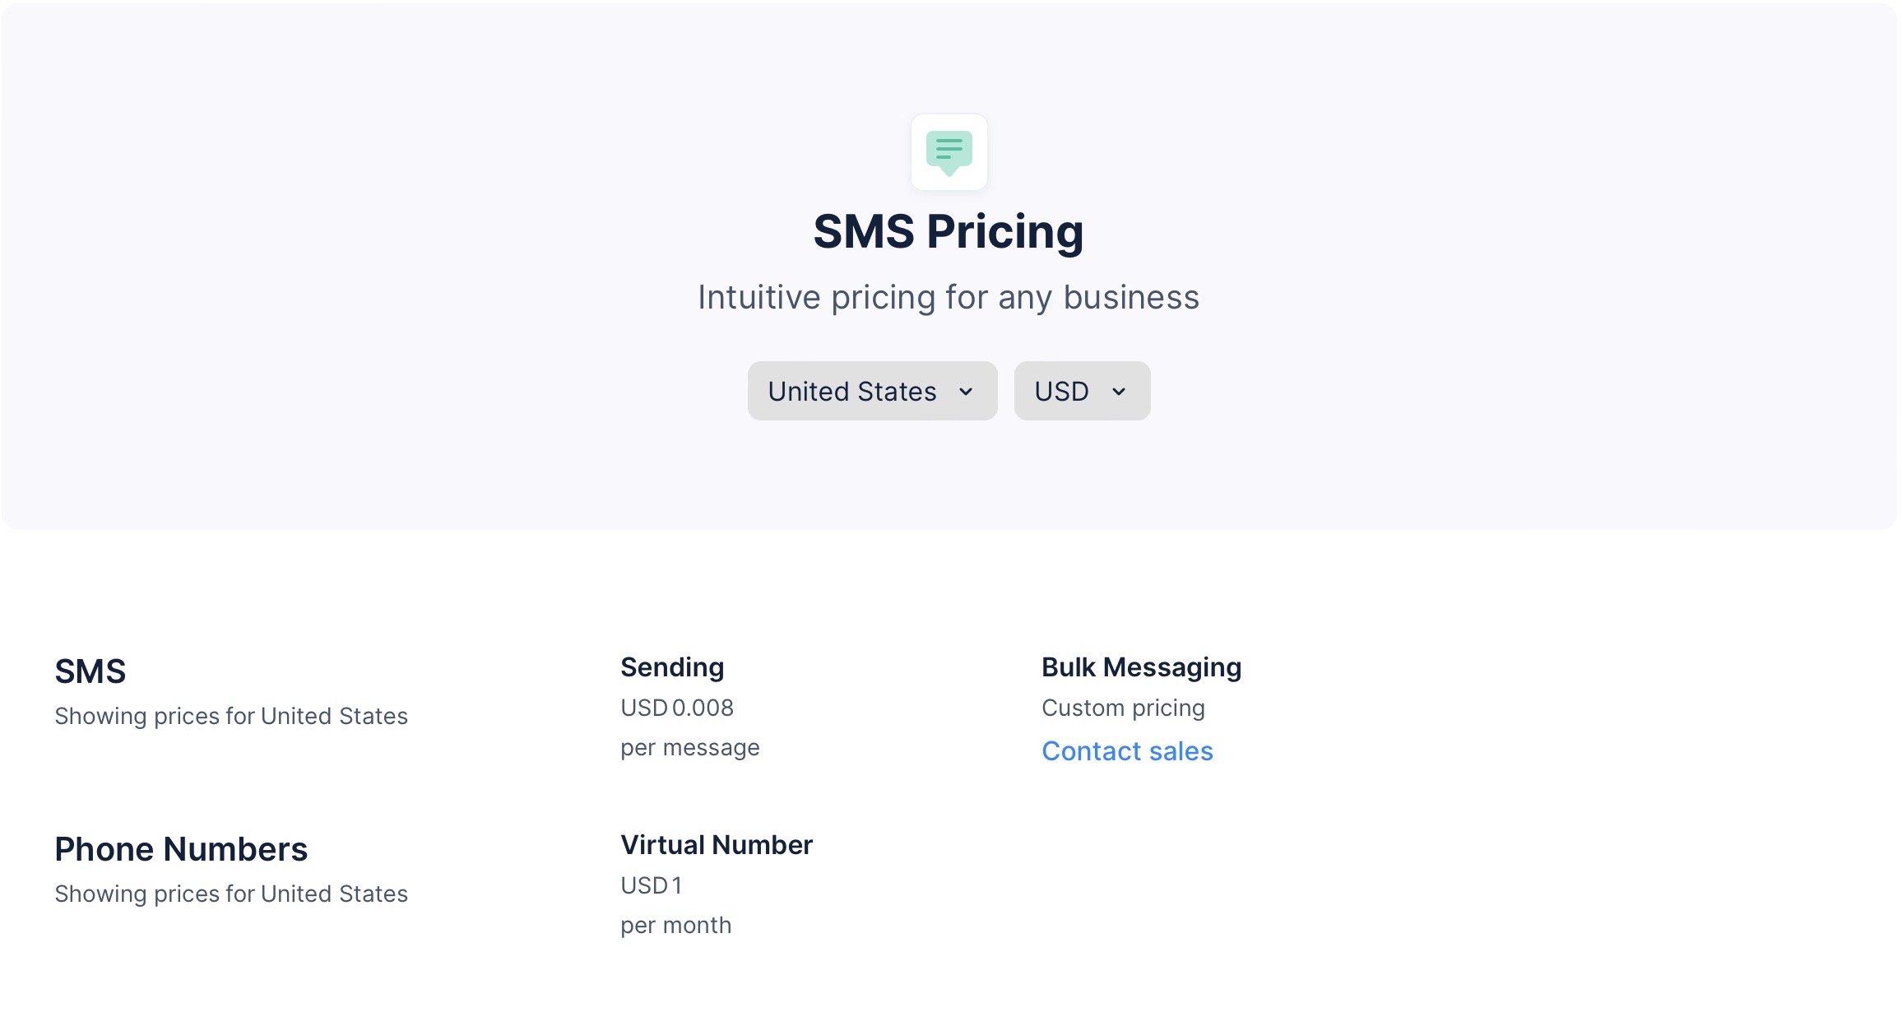Click the Sending price label

(673, 666)
